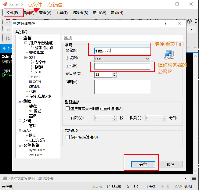Toggle 连接异常关闭时自动重新连接 checkbox
This screenshot has height=190, width=199.
point(67,109)
